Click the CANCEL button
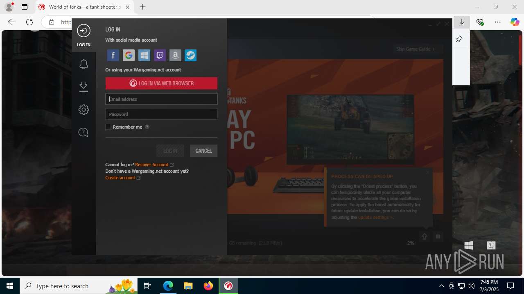The image size is (524, 294). pyautogui.click(x=203, y=151)
